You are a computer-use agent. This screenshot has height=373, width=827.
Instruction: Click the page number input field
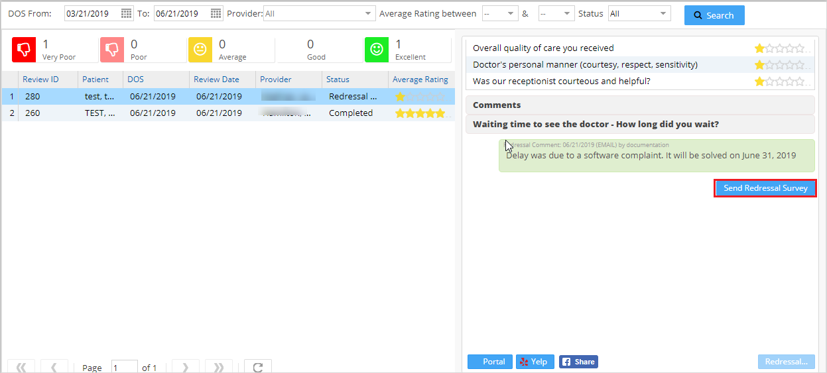click(x=124, y=367)
